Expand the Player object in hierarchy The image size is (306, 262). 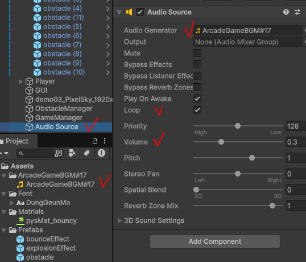[20, 81]
